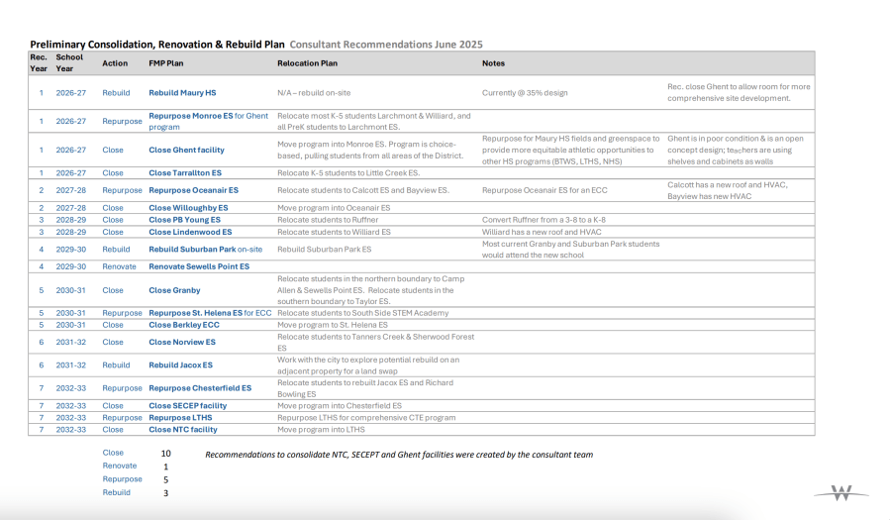
Task: Select 'Move program into LTHS' cell
Action: tap(321, 430)
